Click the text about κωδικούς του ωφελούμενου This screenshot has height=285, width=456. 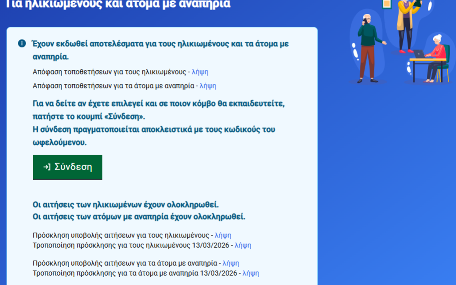click(x=154, y=136)
